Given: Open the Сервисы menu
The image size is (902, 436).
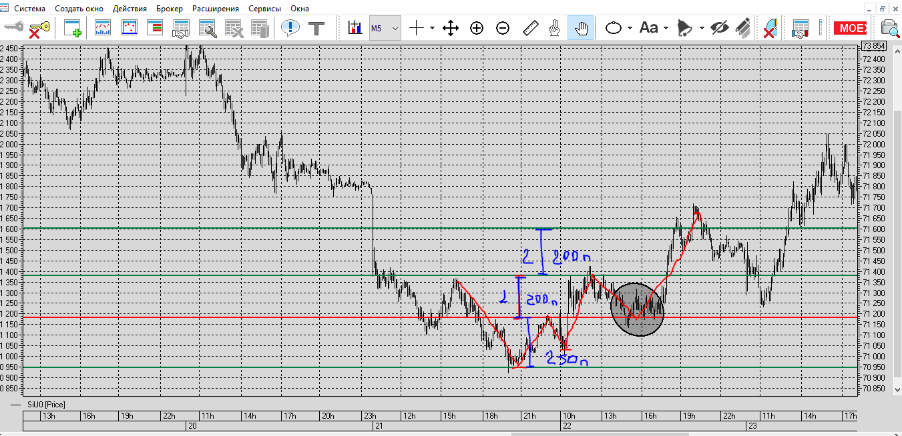Looking at the screenshot, I should [264, 9].
